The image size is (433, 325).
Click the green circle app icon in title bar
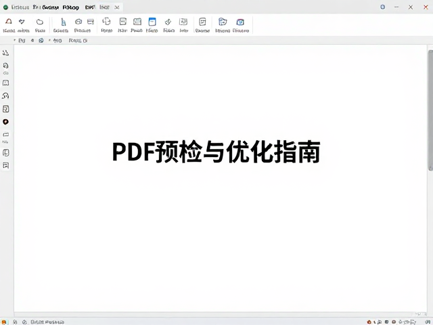coord(5,7)
